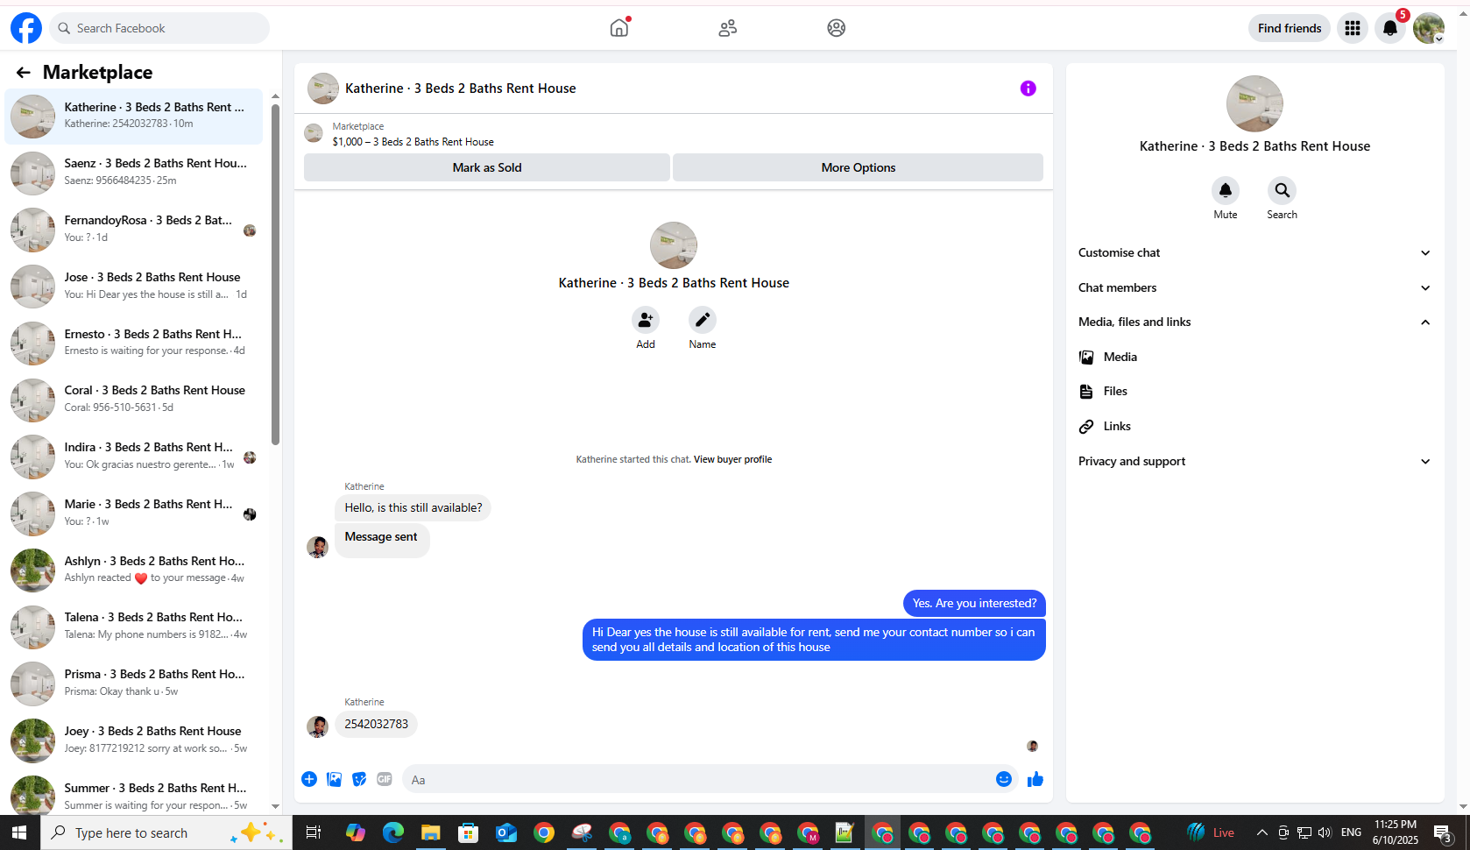
Task: Collapse Media, files and links section
Action: click(1254, 322)
